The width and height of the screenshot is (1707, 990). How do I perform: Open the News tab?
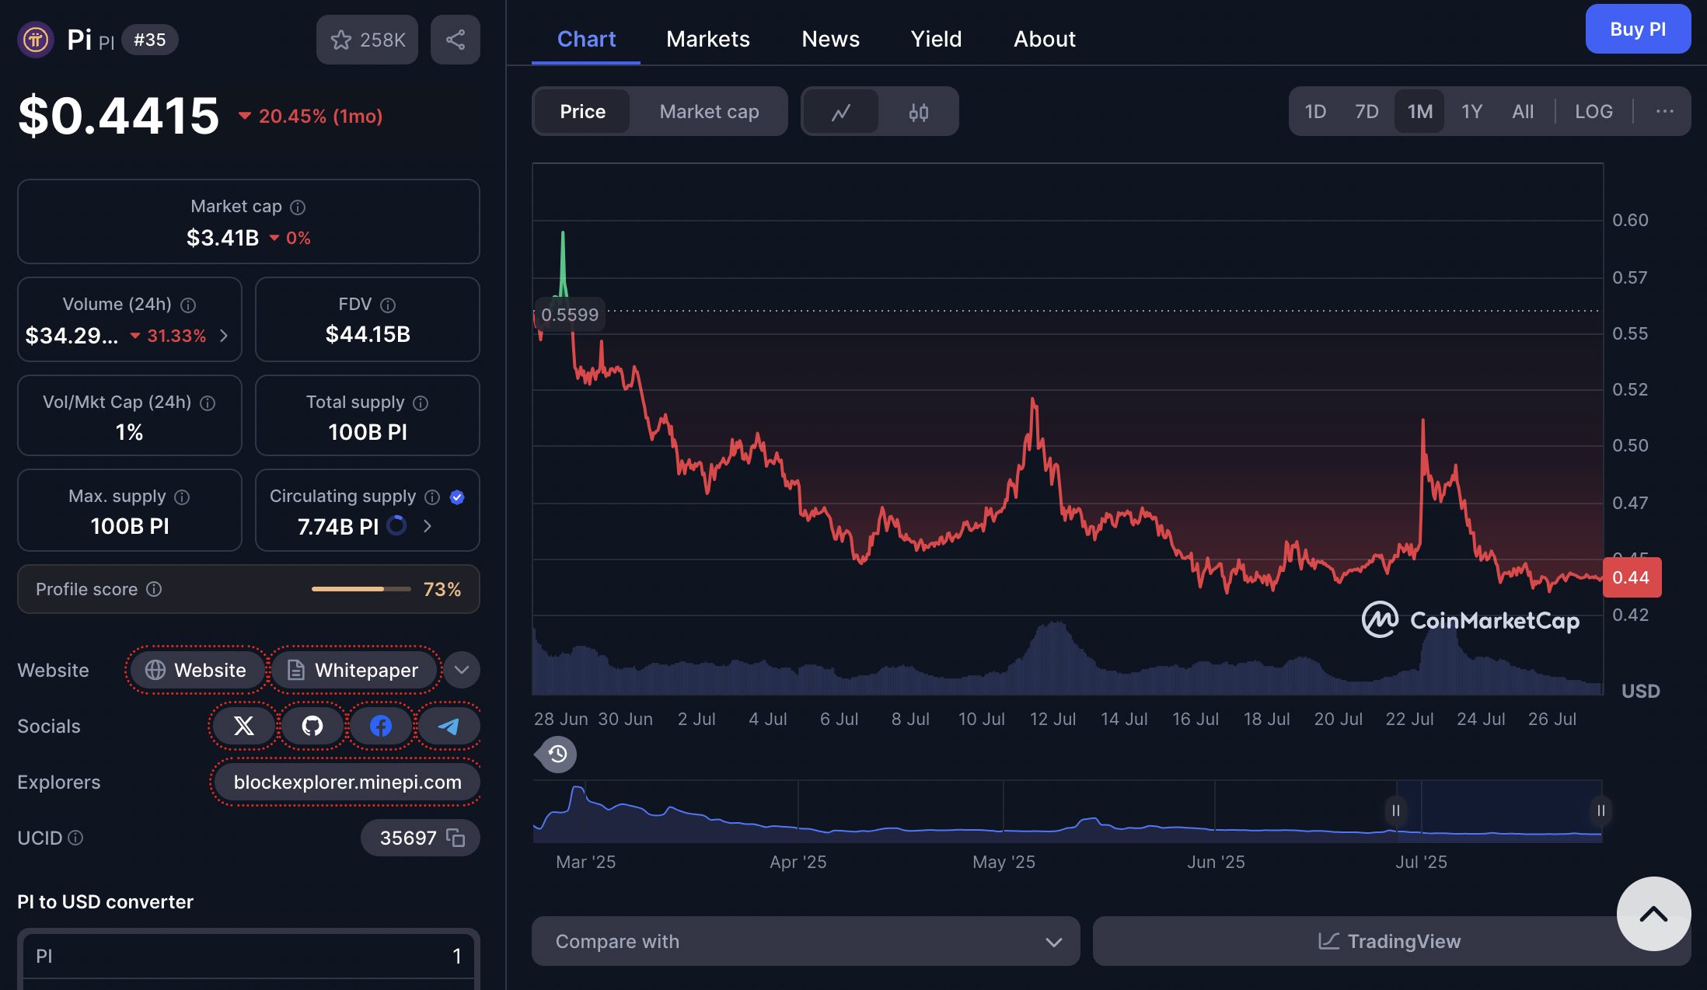[x=830, y=39]
